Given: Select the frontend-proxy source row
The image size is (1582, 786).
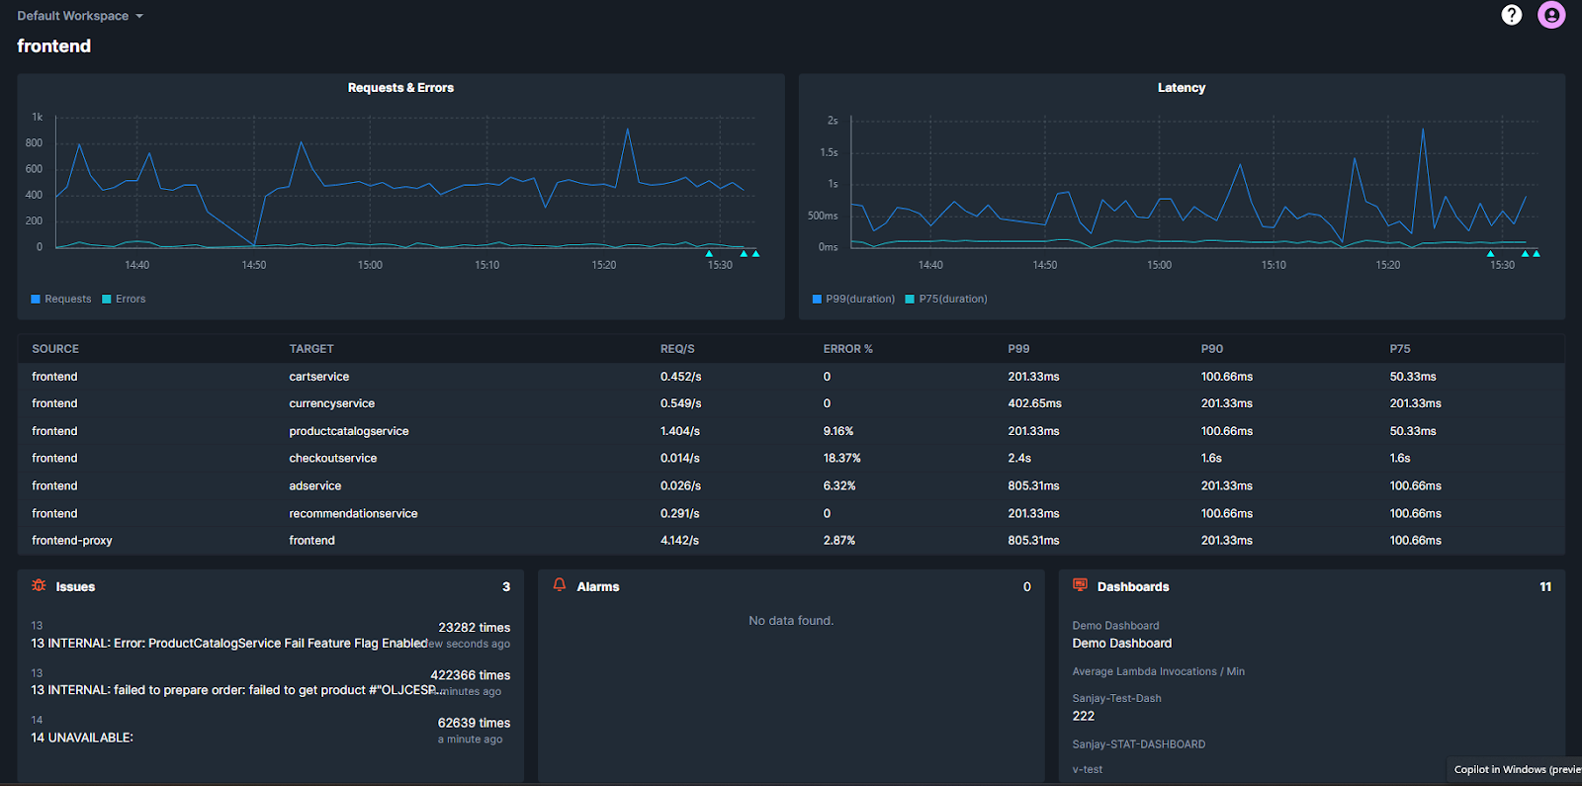Looking at the screenshot, I should click(791, 540).
